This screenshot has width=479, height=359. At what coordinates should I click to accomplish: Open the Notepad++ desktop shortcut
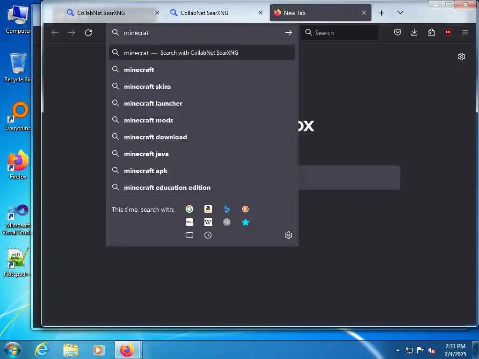(17, 262)
